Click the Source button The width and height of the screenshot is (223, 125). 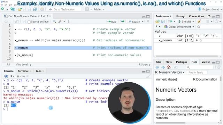[x=134, y=22]
